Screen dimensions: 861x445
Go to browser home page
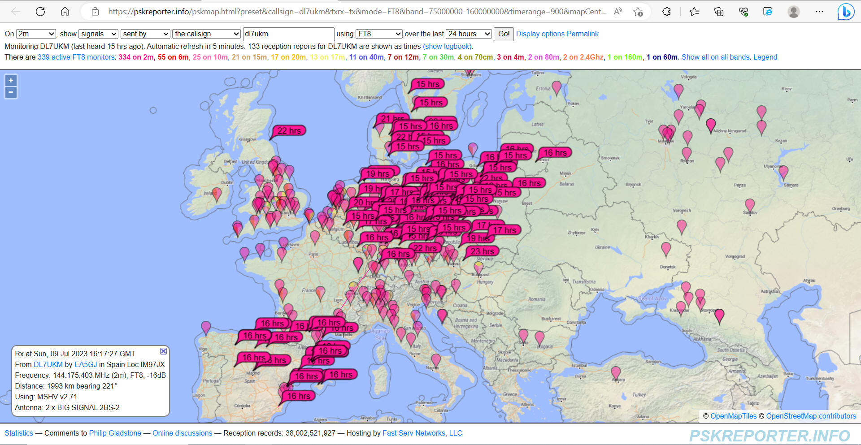pyautogui.click(x=65, y=12)
